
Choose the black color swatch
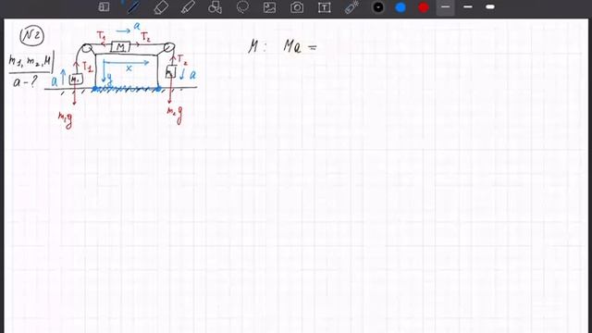(x=378, y=7)
